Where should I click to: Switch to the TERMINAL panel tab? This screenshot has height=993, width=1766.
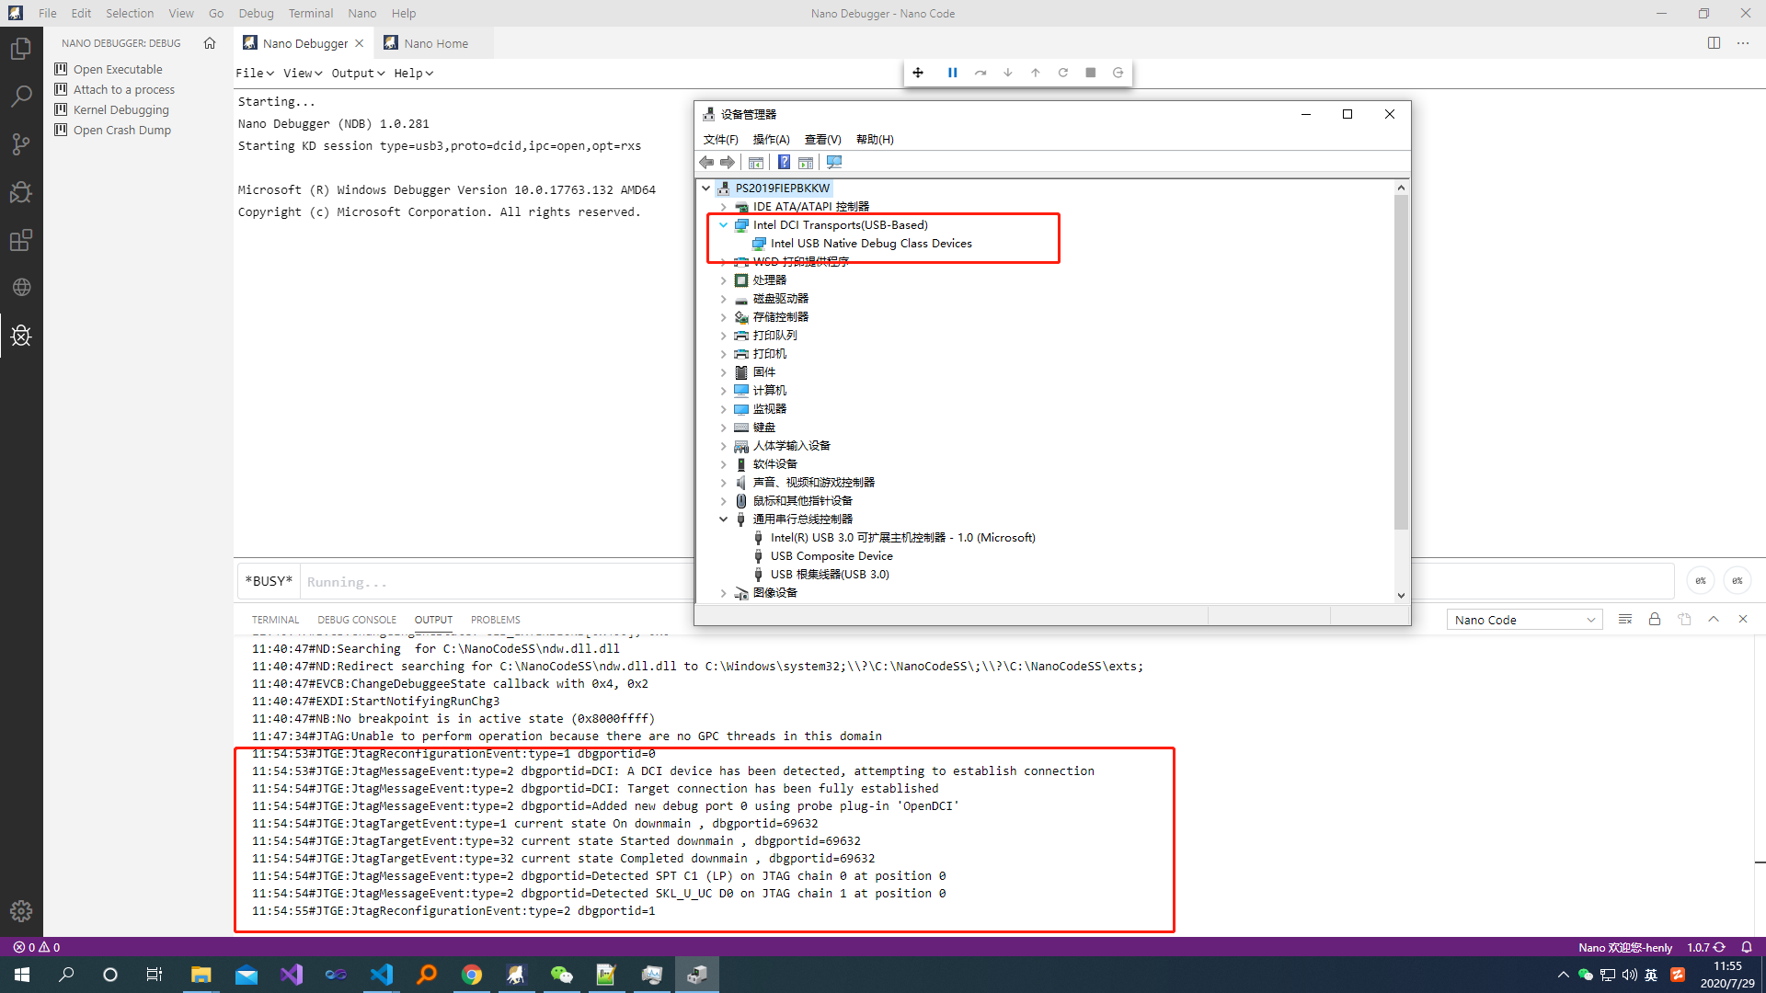tap(275, 620)
